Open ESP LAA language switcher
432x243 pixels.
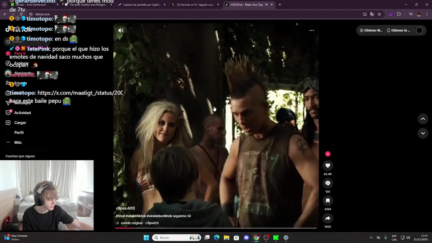(394, 238)
